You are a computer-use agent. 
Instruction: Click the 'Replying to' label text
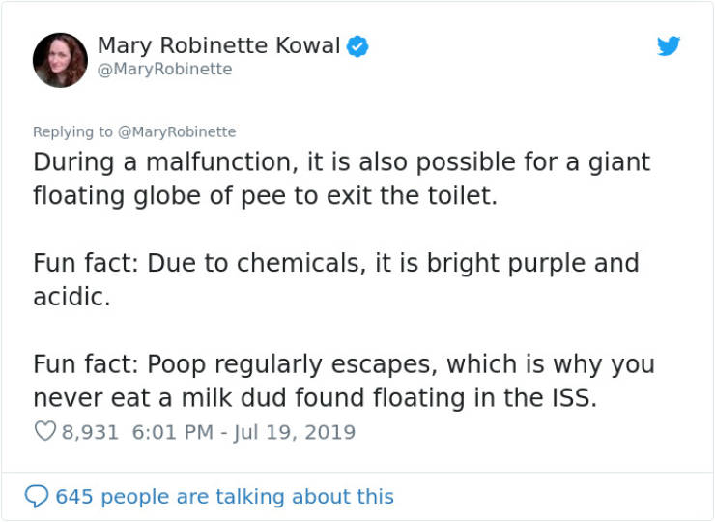tap(72, 131)
